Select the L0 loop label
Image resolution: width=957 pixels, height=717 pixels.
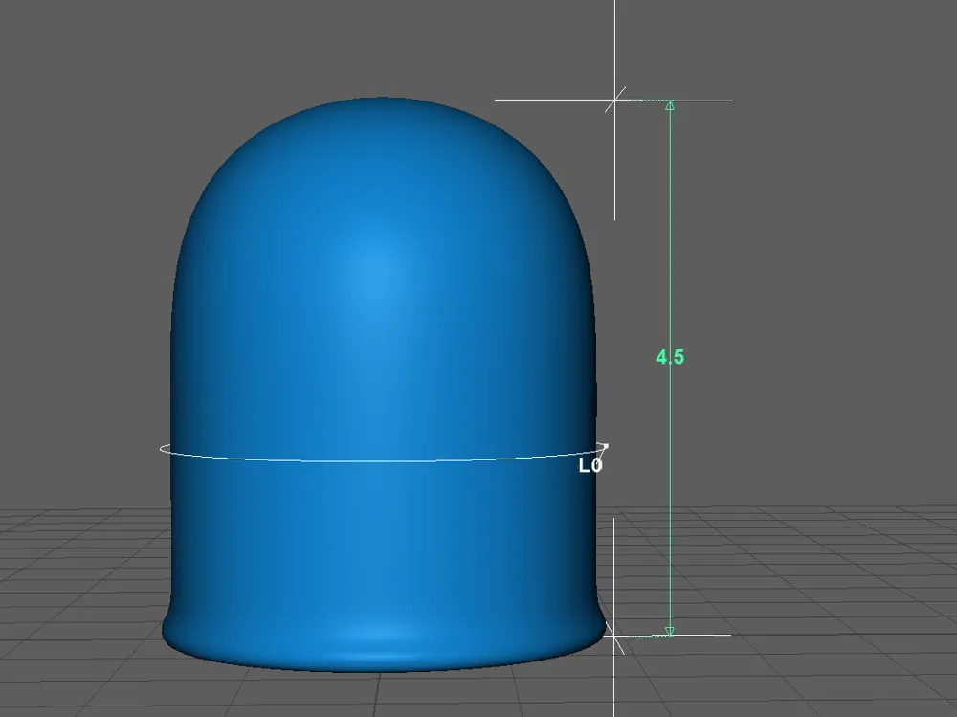click(590, 466)
